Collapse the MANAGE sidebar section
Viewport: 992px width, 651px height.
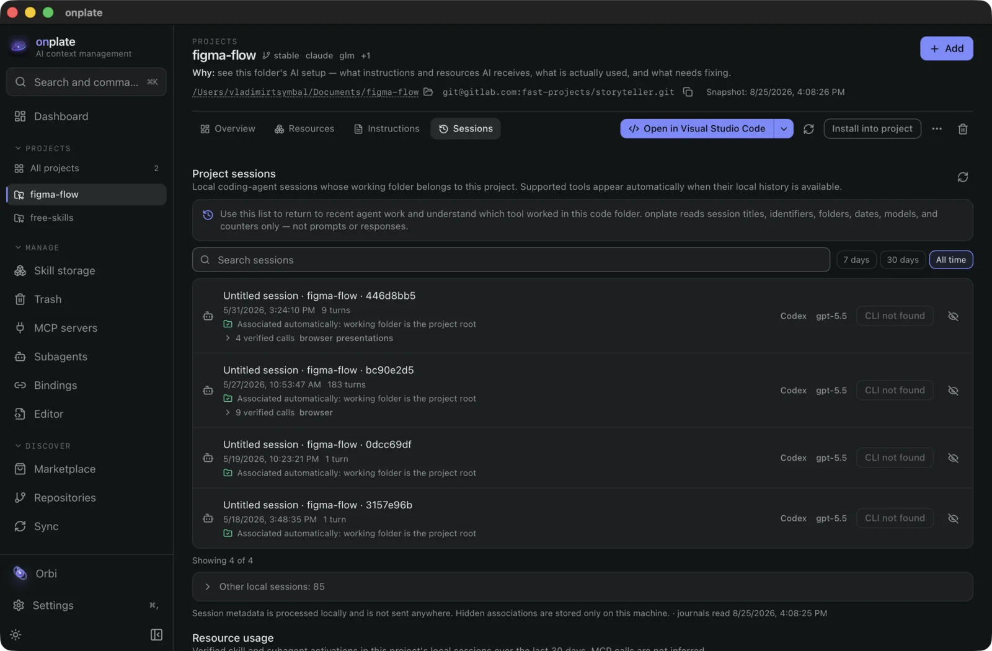point(37,248)
